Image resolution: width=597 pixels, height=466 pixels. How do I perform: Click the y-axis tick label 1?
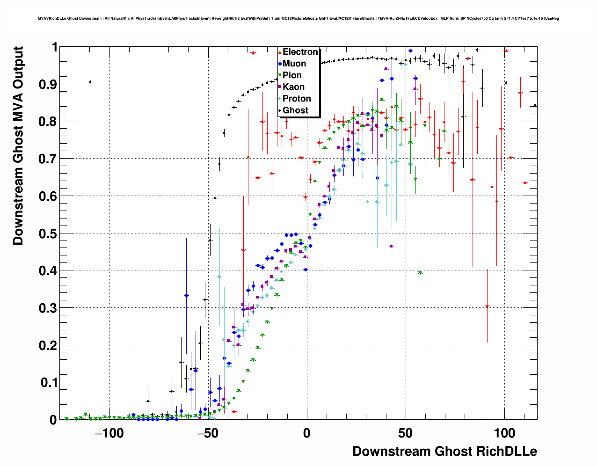coord(54,47)
